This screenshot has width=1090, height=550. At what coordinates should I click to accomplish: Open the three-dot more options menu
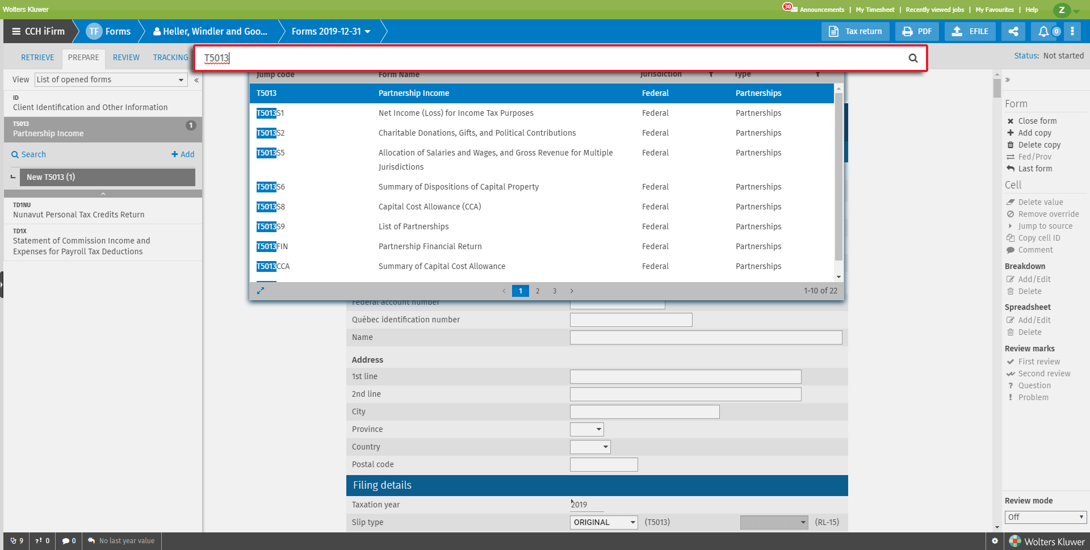click(x=1072, y=31)
